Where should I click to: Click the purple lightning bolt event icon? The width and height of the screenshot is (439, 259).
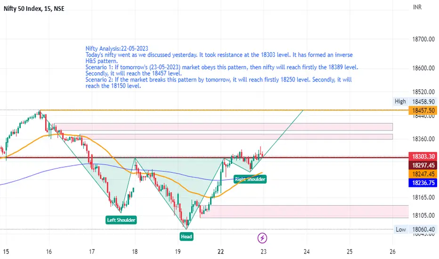point(262,238)
